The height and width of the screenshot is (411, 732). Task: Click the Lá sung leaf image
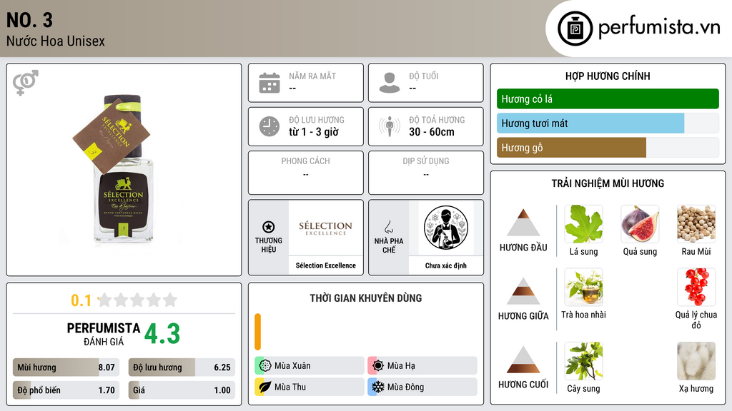click(583, 224)
